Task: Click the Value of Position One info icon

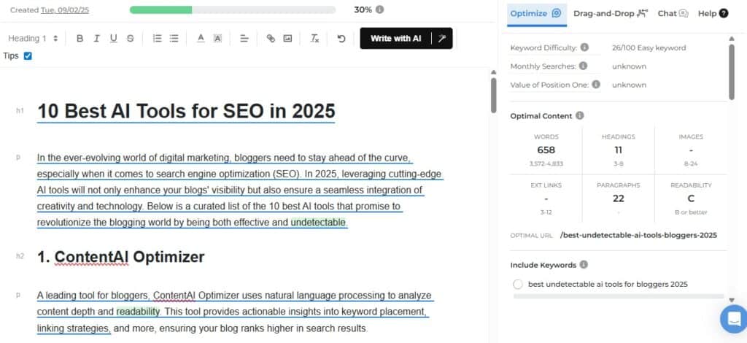Action: (x=595, y=85)
